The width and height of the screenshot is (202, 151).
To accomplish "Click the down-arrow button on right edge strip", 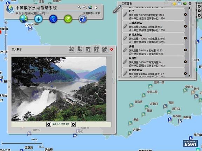I will (199, 15).
